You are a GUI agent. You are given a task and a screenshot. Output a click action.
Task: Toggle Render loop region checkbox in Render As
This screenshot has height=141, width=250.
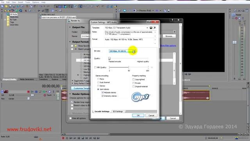[72, 102]
